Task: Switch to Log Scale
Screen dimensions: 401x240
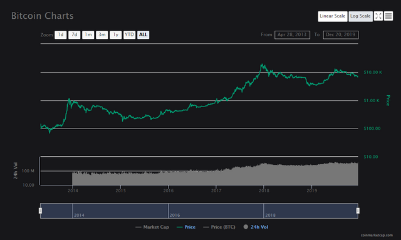Action: (x=360, y=16)
